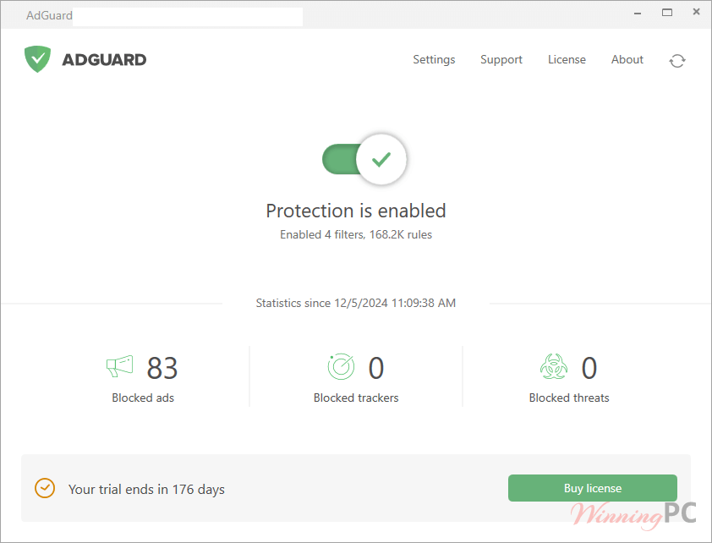Open Settings
Viewport: 712px width, 543px height.
pyautogui.click(x=434, y=59)
